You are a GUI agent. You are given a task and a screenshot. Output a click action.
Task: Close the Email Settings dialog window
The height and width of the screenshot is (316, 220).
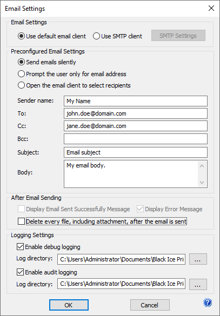211,8
